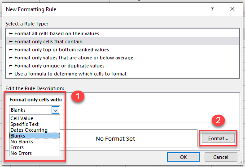Pick 'Format only unique or duplicate values' rule
Image resolution: width=245 pixels, height=167 pixels.
(x=122, y=66)
